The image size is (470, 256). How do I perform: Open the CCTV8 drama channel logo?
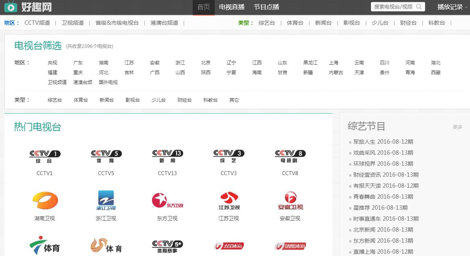click(290, 156)
